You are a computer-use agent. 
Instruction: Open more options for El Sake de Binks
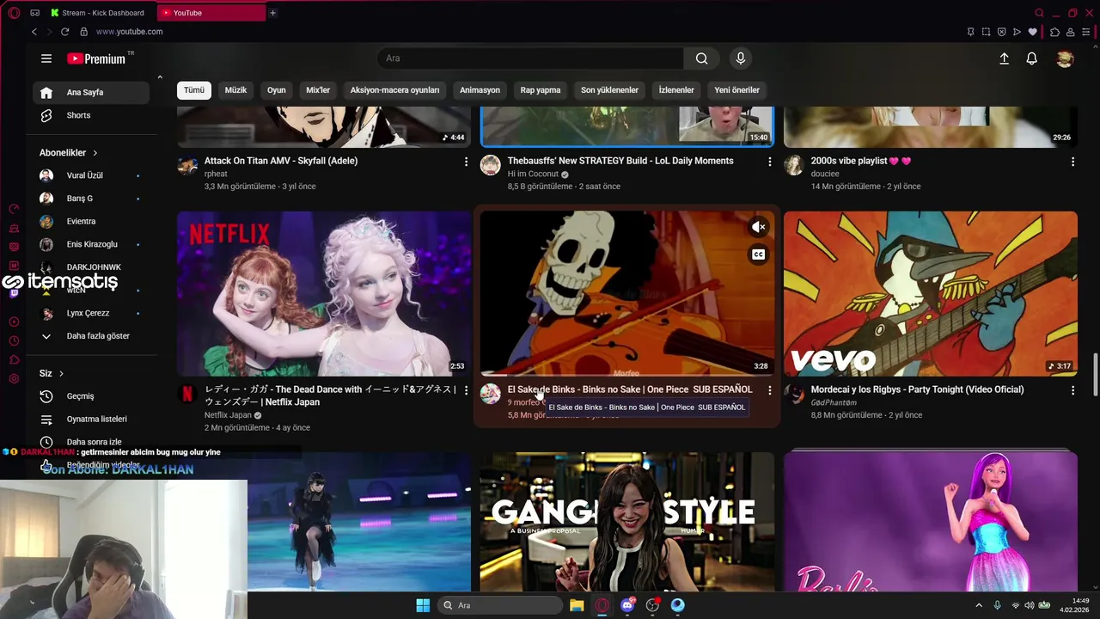769,390
